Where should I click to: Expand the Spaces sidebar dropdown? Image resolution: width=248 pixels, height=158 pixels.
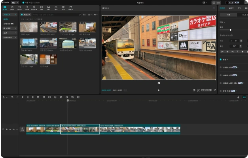[9, 33]
